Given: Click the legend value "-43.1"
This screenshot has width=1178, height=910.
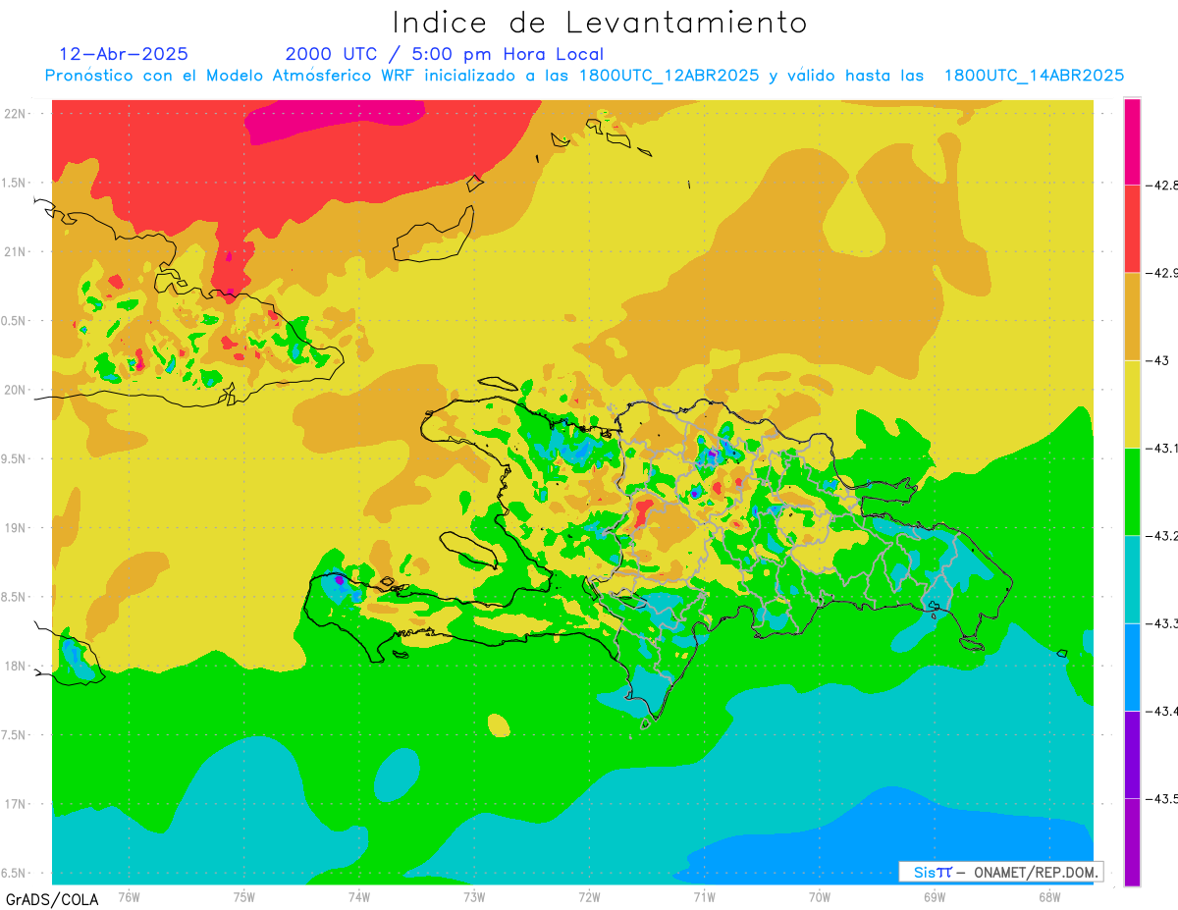Looking at the screenshot, I should pos(1161,448).
